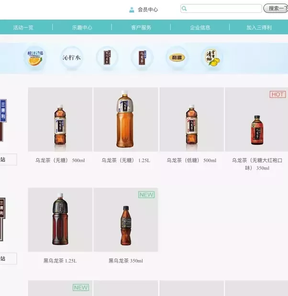Open 活动一览 in navigation bar
Image resolution: width=288 pixels, height=296 pixels.
[x=23, y=28]
